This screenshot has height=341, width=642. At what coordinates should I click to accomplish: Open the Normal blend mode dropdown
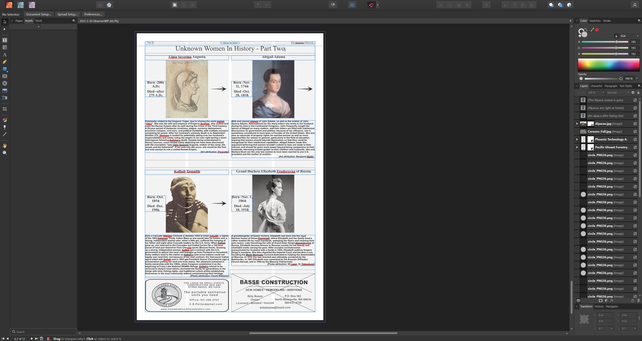(x=618, y=93)
